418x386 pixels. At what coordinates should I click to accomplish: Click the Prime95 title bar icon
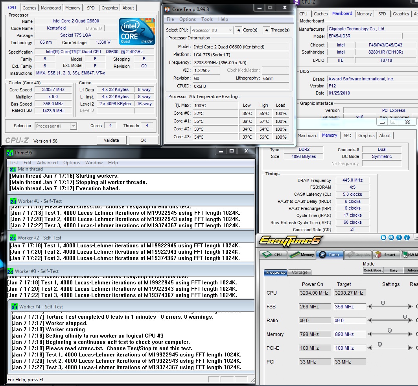tap(9, 153)
